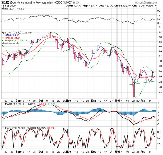This screenshot has height=155, width=163.
Task: Click the candlestick icon before $DJX (Daily)
Action: (x=3, y=33)
